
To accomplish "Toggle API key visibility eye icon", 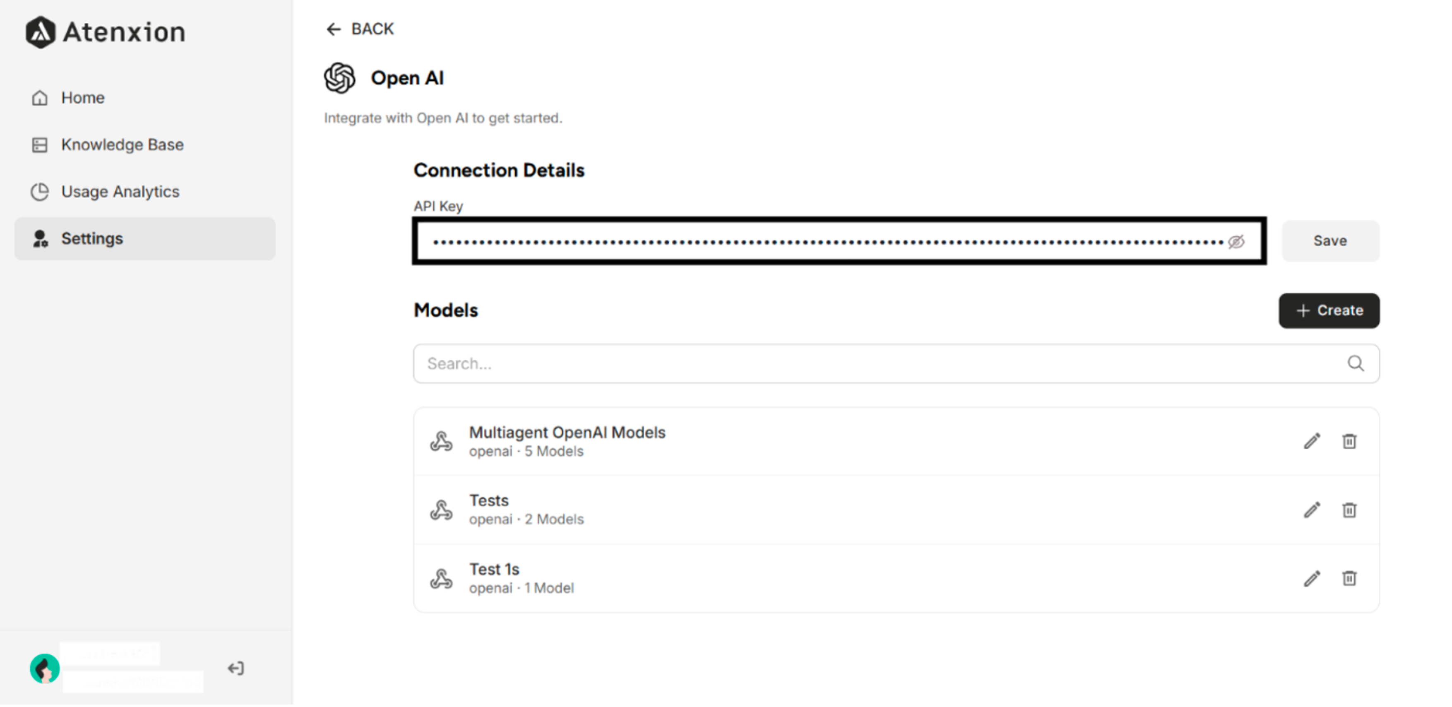I will coord(1236,242).
